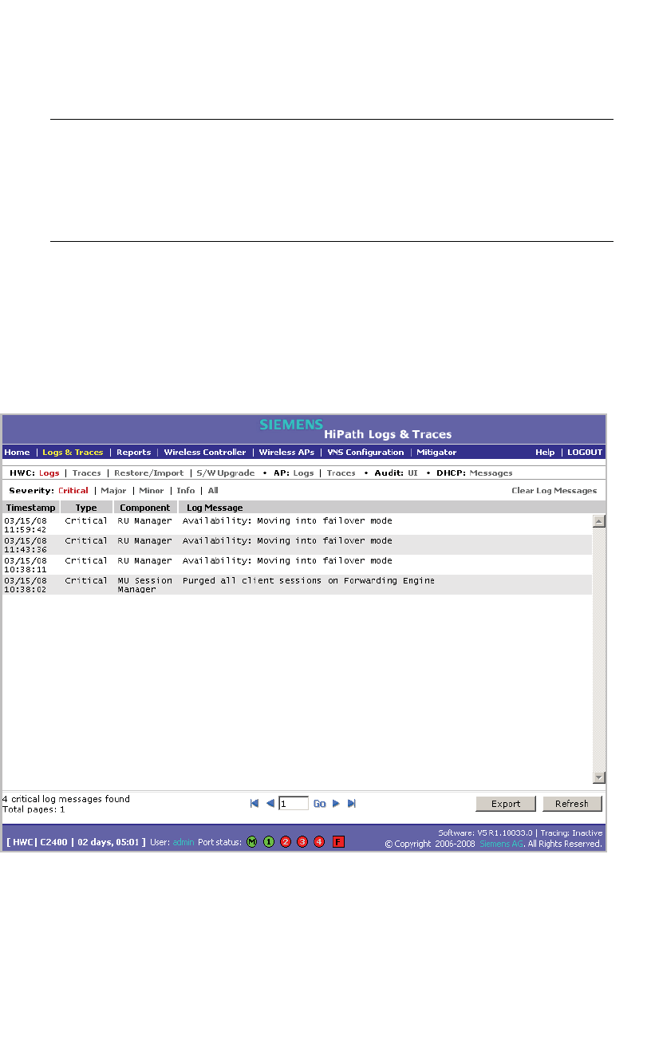Show All severity logs
Viewport: 651px width, 1048px height.
click(213, 490)
